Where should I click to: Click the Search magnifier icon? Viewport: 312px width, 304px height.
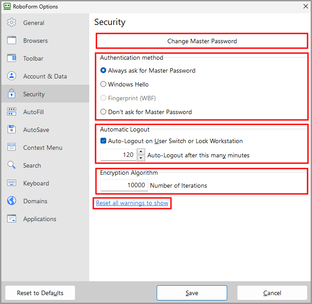(11, 165)
